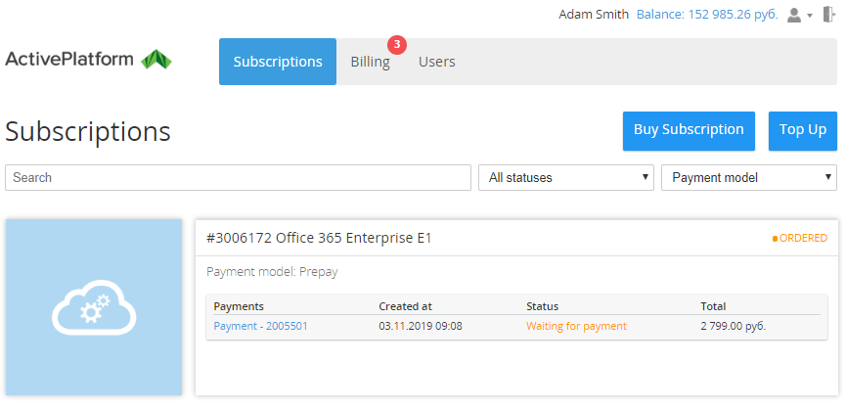Click the Adam Smith user name
Screen dimensions: 846x410
[x=594, y=15]
